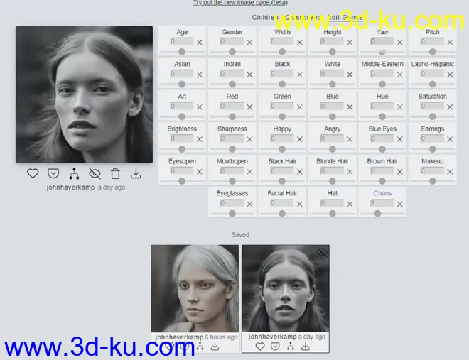Reset the Art gene with X
The width and height of the screenshot is (469, 360).
tap(200, 107)
